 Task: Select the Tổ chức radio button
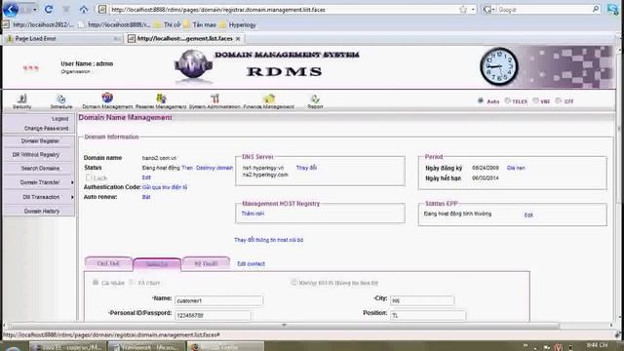click(132, 283)
